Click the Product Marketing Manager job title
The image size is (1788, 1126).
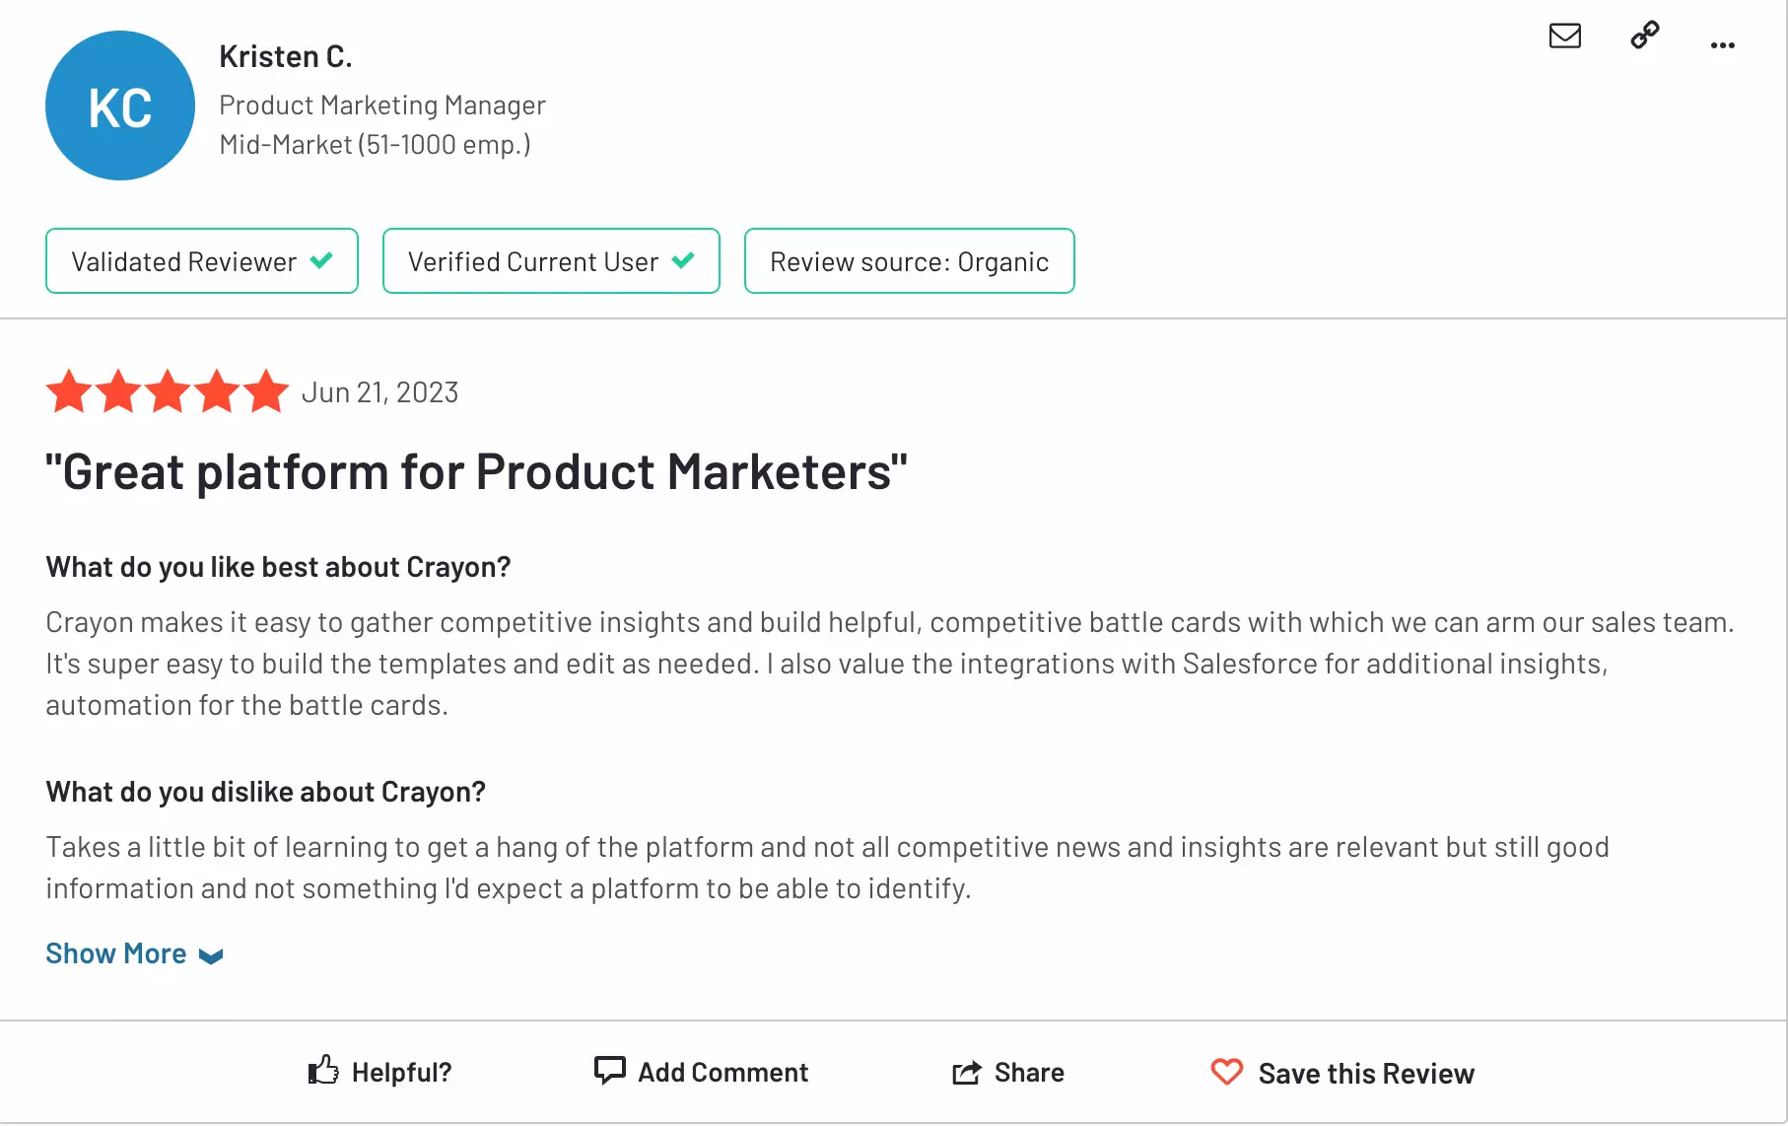point(382,105)
